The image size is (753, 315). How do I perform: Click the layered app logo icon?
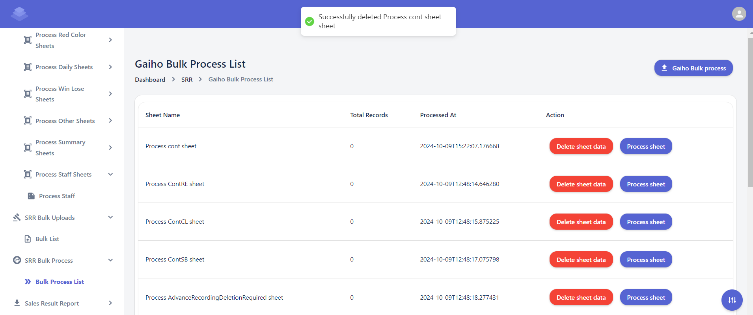[x=19, y=14]
